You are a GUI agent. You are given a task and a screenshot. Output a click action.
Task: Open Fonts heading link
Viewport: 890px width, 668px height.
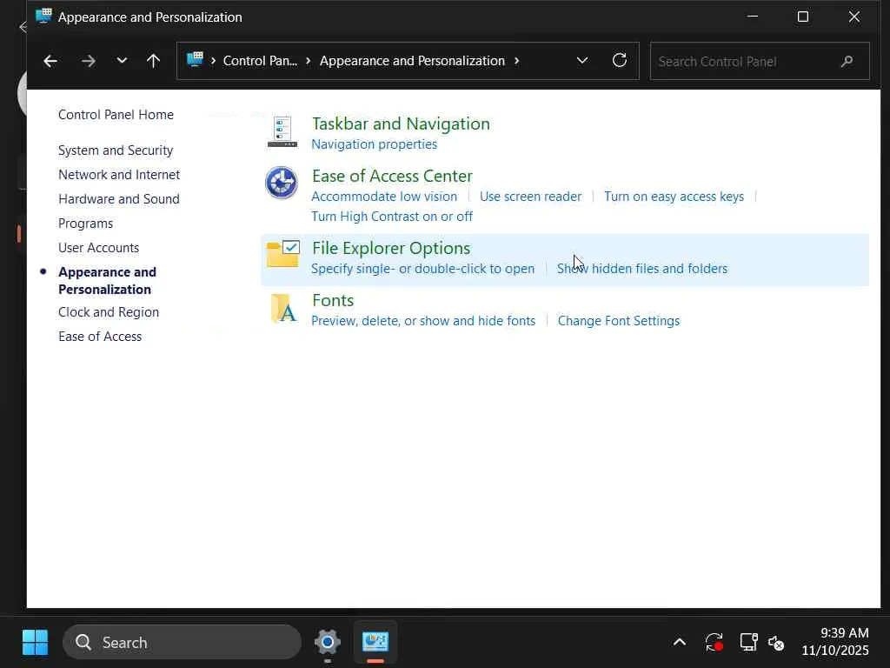click(x=333, y=300)
